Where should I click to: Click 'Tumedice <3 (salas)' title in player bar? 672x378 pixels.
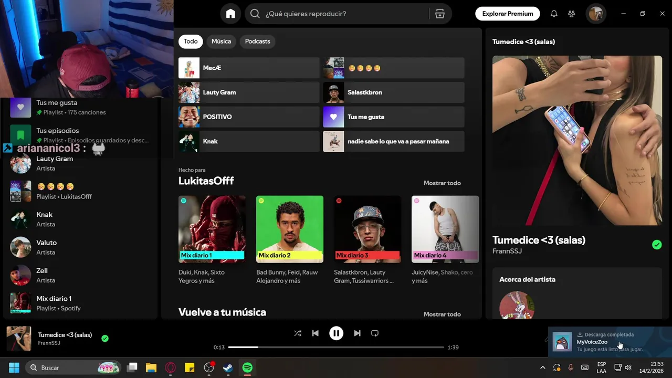[65, 335]
